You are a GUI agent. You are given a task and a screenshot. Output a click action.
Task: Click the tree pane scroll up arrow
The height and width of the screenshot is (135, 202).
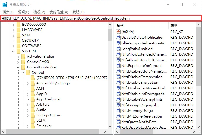(110, 25)
